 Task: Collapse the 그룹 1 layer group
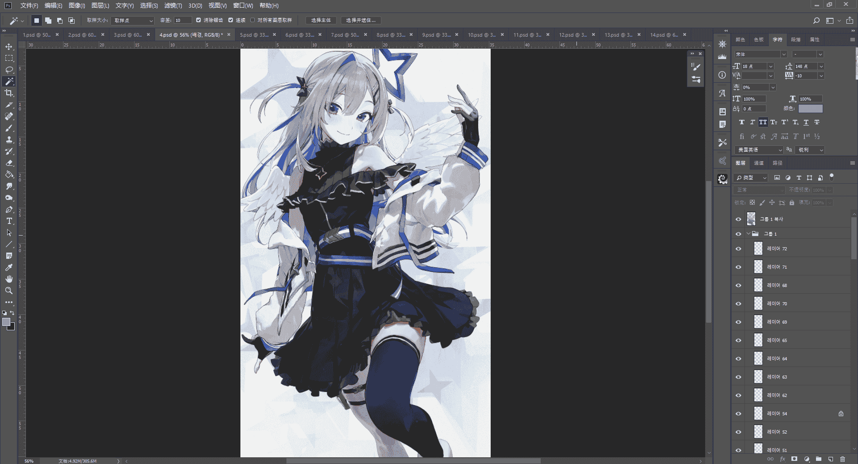coord(749,234)
